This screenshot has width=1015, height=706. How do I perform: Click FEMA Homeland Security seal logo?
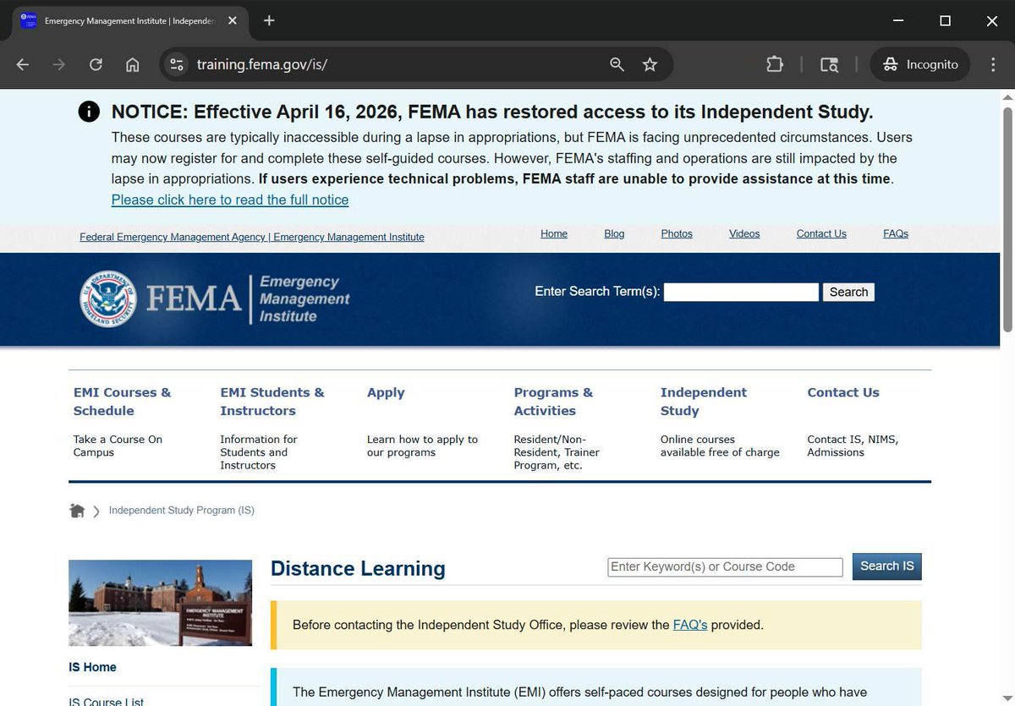click(x=107, y=298)
